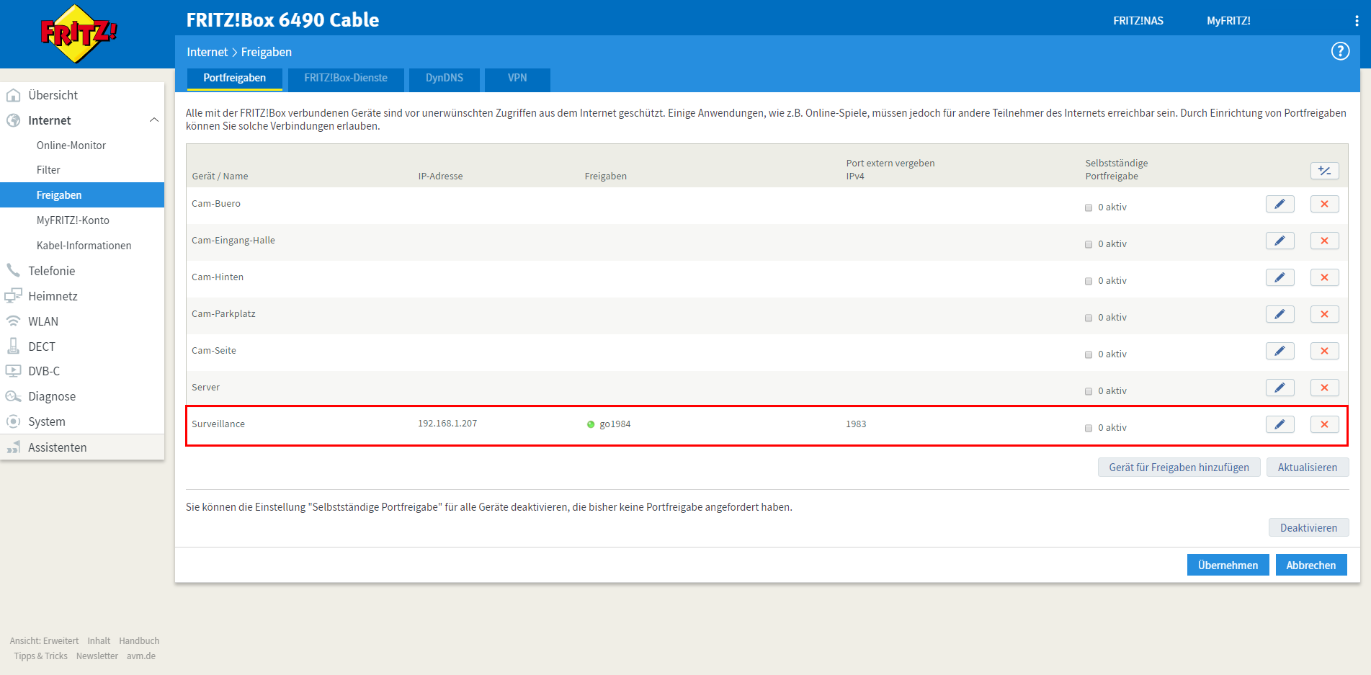Screen dimensions: 1371x675
Task: Toggle the Surveillance row aktiv checkbox
Action: point(1089,428)
